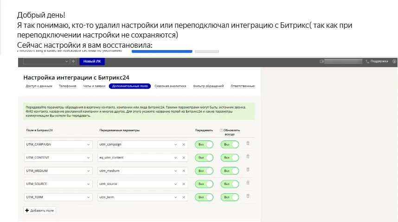This screenshot has height=222, width=398.
Task: Click the plus icon in the top dark bar
Action: pos(73,61)
